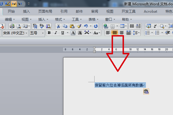The height and width of the screenshot is (115, 173).
Task: Switch to the 邮件 ribbon tab
Action: pos(79,11)
